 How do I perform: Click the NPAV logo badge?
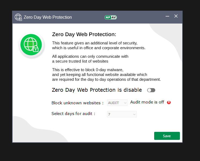click(110, 17)
